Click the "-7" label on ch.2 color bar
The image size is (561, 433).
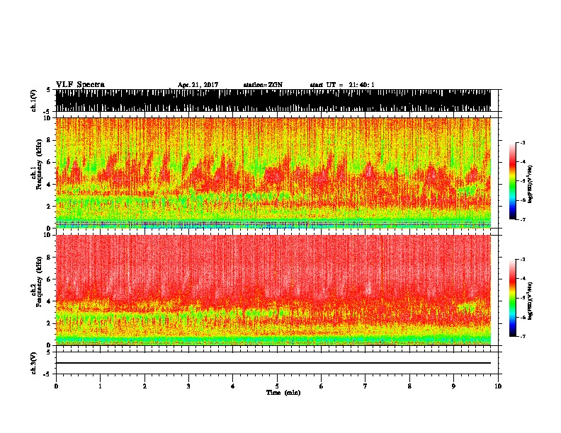[523, 337]
